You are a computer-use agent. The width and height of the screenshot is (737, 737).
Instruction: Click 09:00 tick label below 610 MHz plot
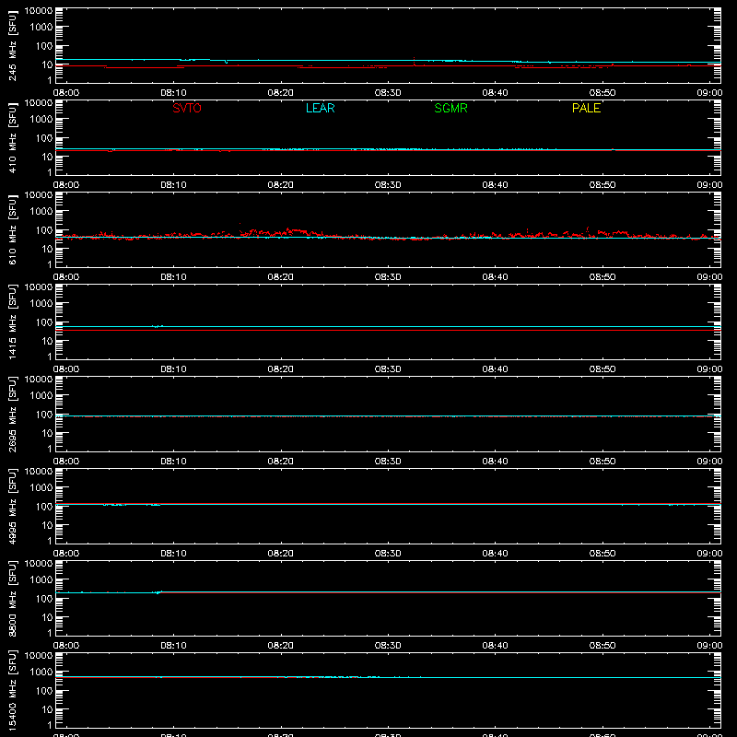(709, 277)
